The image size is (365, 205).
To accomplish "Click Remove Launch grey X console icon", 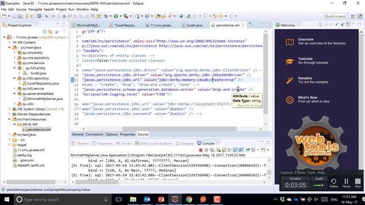I will pyautogui.click(x=206, y=150).
